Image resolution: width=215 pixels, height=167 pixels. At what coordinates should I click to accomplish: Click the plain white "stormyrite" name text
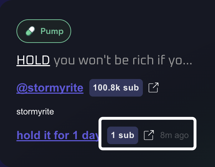[x=35, y=112]
